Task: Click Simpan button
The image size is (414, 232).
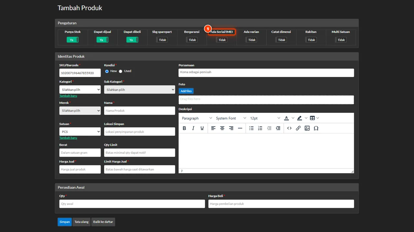Action: pyautogui.click(x=65, y=222)
